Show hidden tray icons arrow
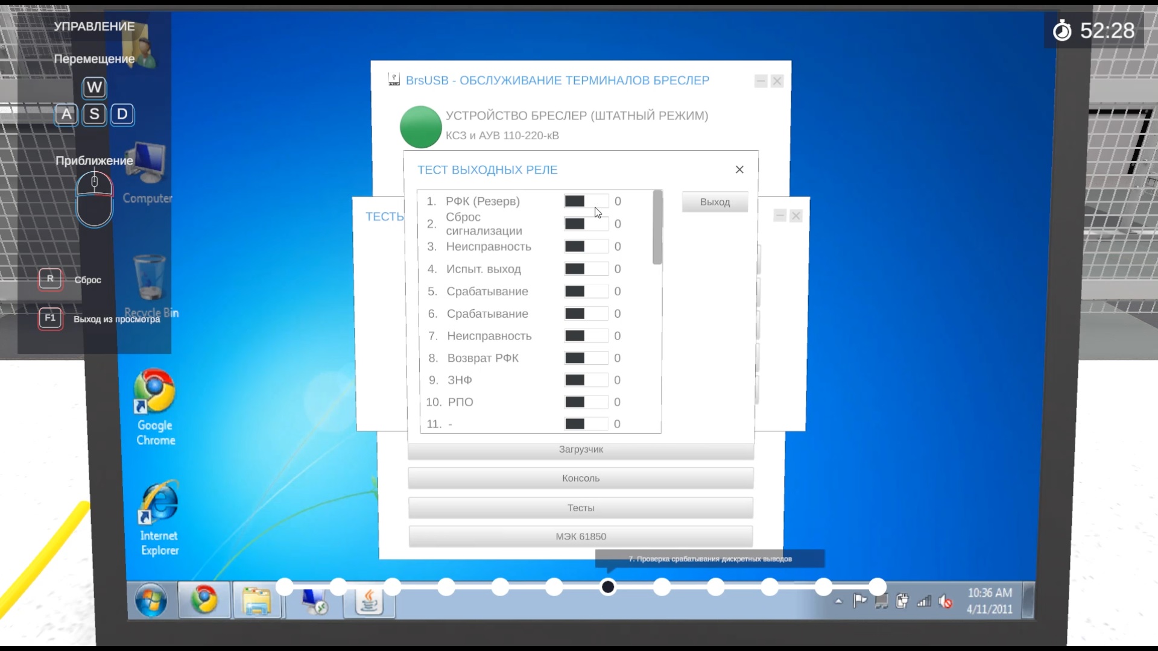This screenshot has height=651, width=1158. pyautogui.click(x=838, y=601)
